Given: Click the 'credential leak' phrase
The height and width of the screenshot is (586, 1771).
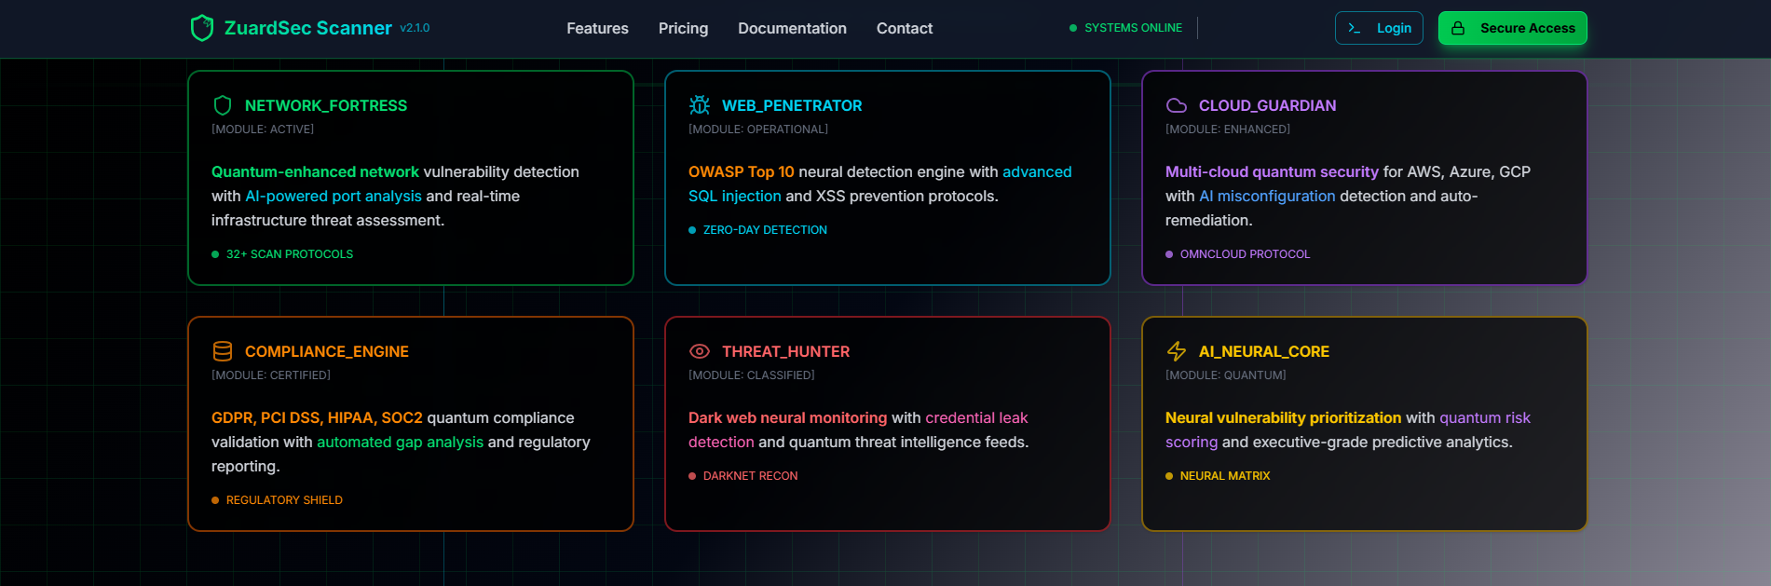Looking at the screenshot, I should pos(976,417).
